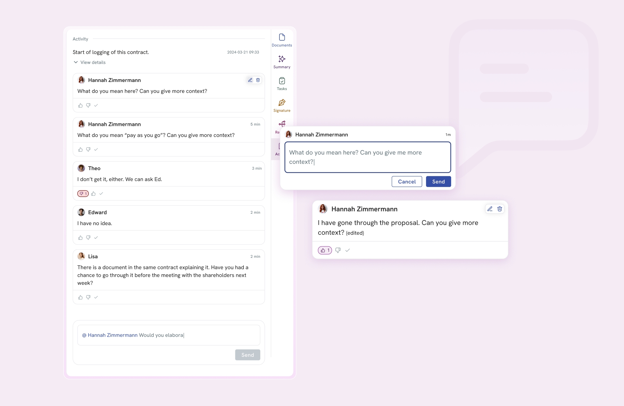Open the Signature sidebar panel
624x406 pixels.
click(x=282, y=105)
